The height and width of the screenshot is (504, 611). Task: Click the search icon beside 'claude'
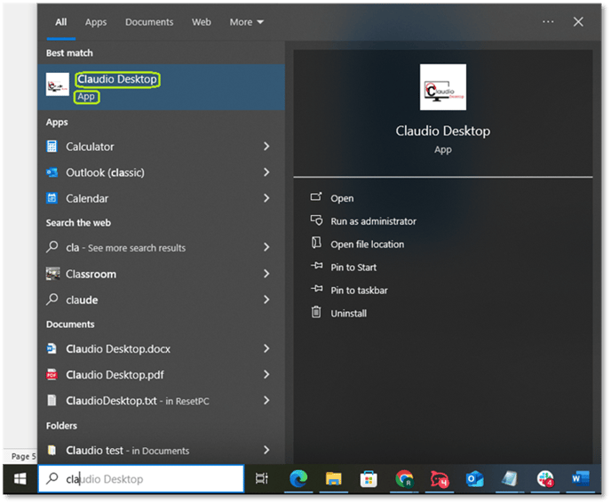click(52, 300)
